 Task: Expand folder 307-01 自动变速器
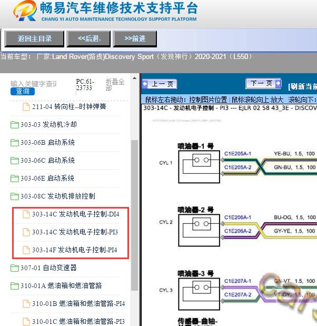[48, 268]
